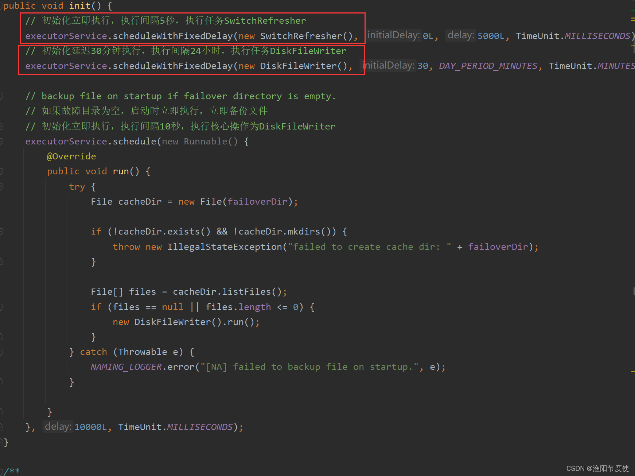Collapse the init() method fold marker
Screen dimensions: 635x476
click(1, 6)
